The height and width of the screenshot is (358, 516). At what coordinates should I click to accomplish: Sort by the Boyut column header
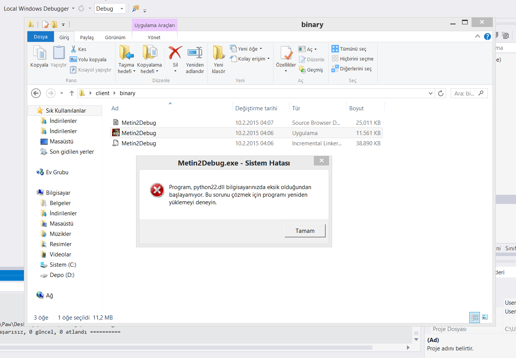(x=356, y=108)
